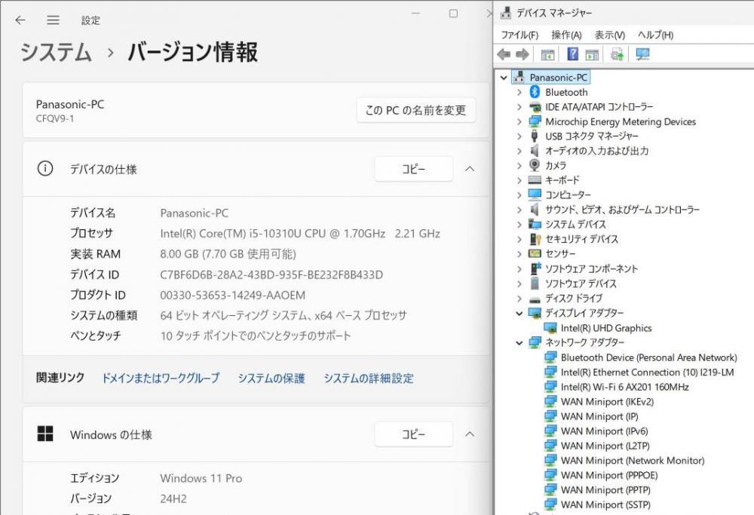The width and height of the screenshot is (754, 515).
Task: Click the Device Manager back arrow toolbar icon
Action: click(x=504, y=54)
